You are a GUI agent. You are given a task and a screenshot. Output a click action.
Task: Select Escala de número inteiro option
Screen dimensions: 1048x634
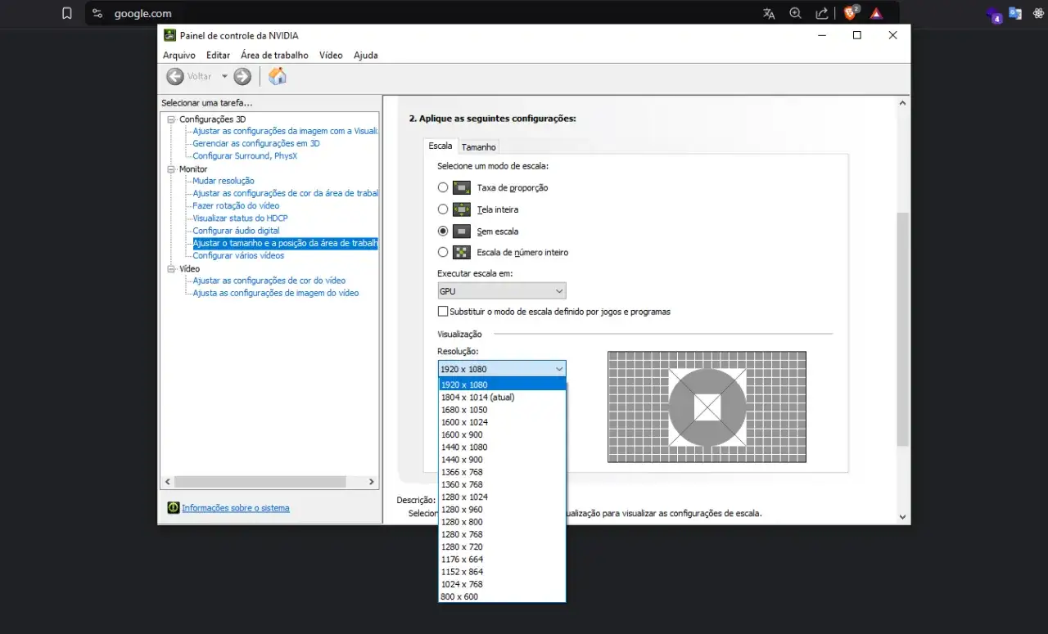click(443, 252)
